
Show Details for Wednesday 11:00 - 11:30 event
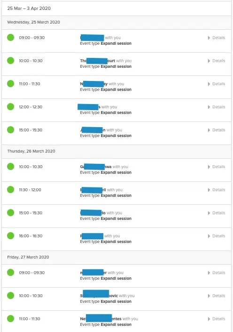(x=217, y=84)
